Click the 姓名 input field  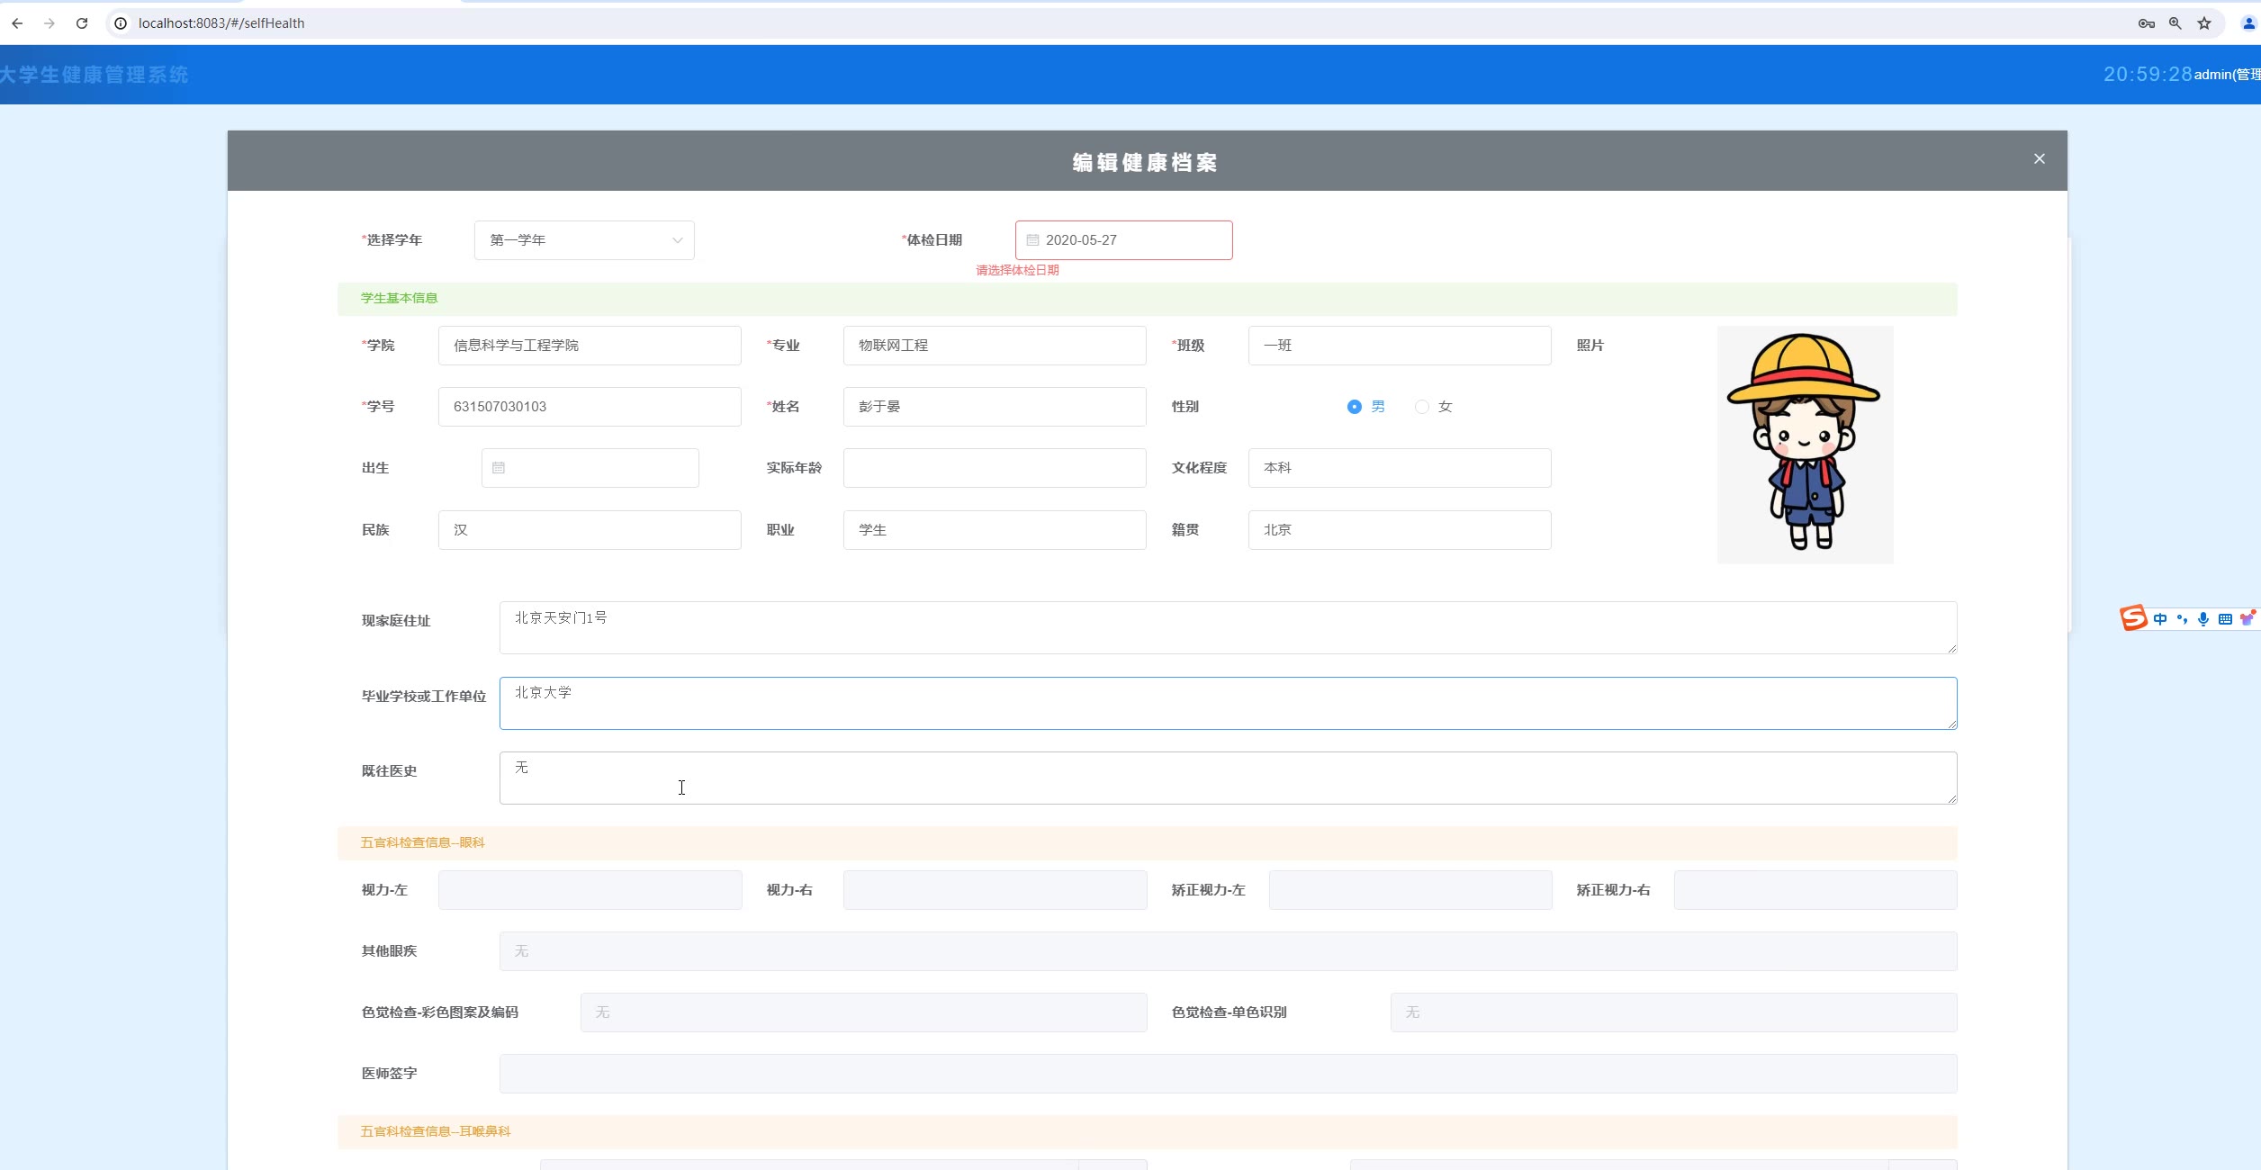995,407
